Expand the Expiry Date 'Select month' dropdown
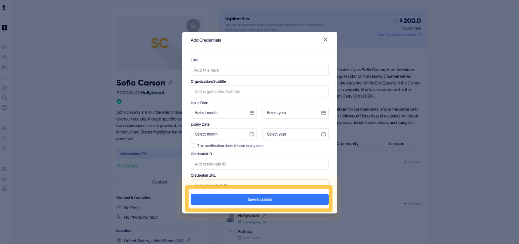Image resolution: width=519 pixels, height=244 pixels. tap(223, 134)
